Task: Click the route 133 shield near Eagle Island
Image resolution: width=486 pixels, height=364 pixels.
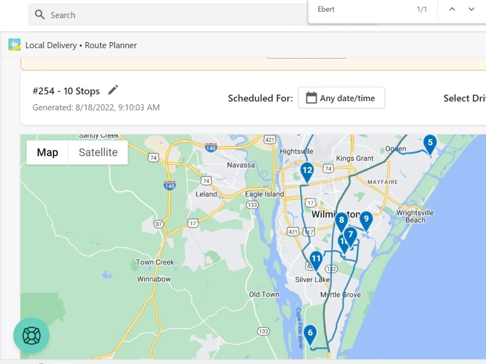Action: 252,205
